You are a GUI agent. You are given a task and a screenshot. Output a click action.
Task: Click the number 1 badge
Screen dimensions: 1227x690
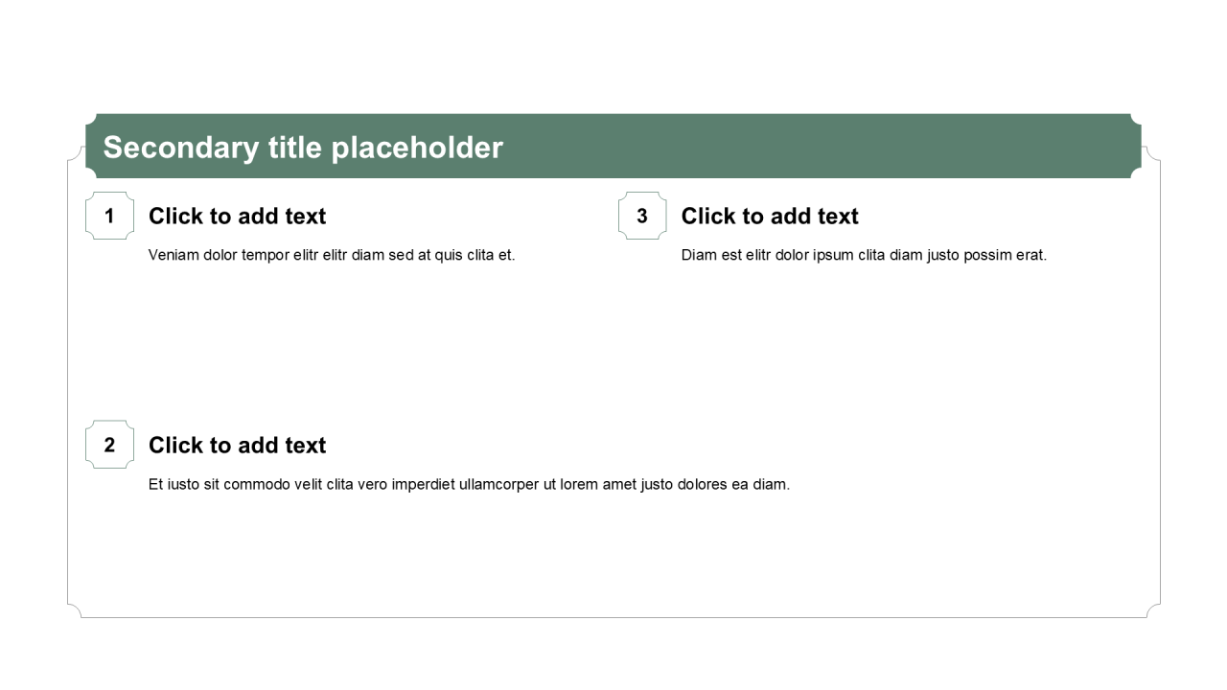click(x=109, y=216)
